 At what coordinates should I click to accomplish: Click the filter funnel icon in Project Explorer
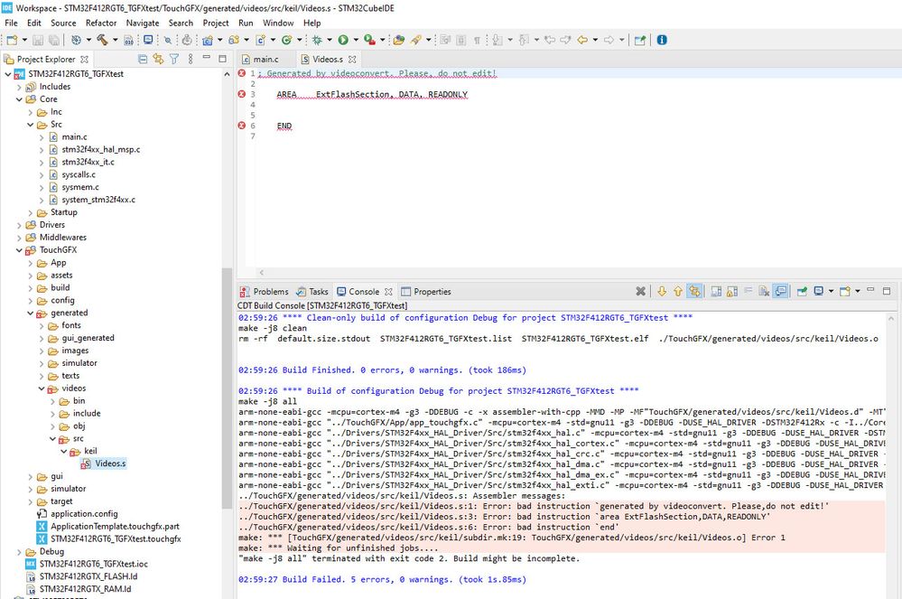point(174,59)
